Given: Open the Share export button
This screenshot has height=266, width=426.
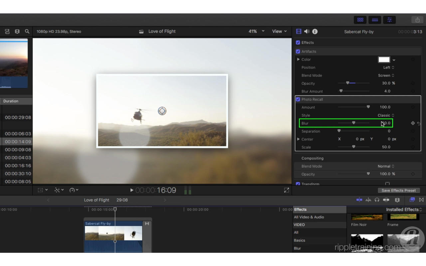Looking at the screenshot, I should 417,20.
